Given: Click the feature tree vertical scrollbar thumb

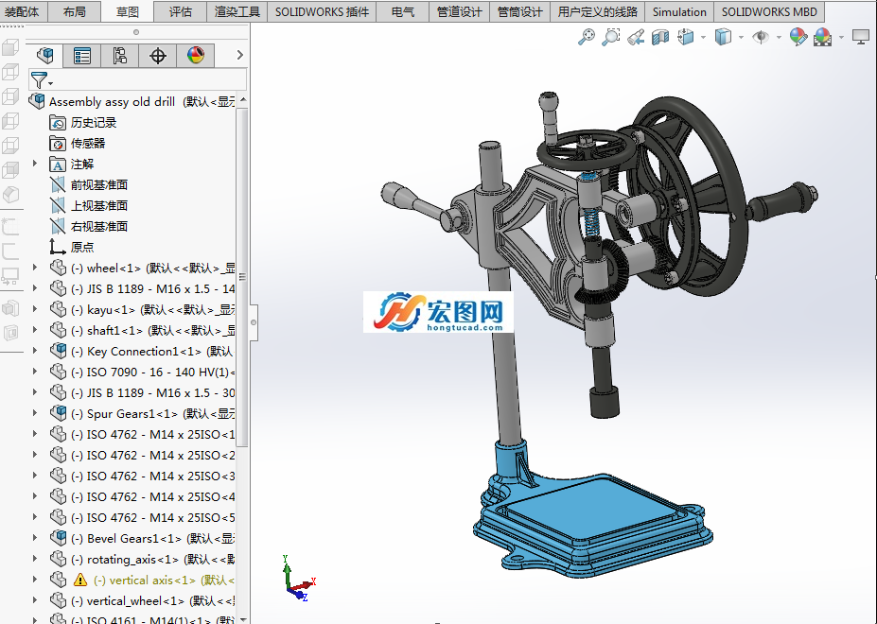Looking at the screenshot, I should tap(242, 277).
